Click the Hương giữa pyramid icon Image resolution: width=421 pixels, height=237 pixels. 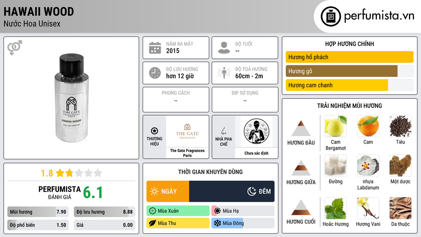point(301,168)
